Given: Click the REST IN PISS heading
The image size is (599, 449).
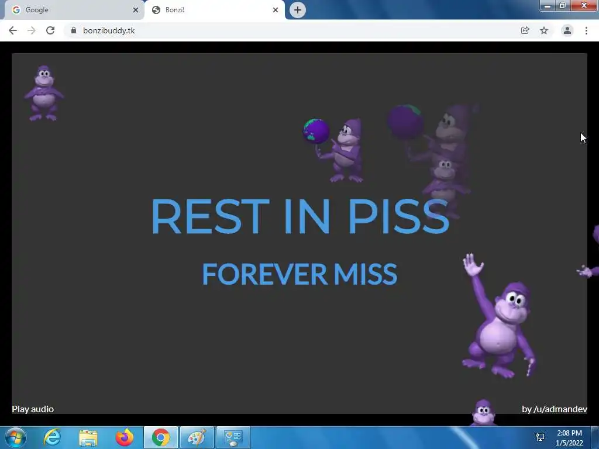Looking at the screenshot, I should (300, 216).
